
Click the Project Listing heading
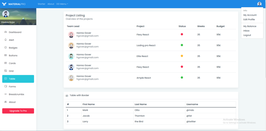click(x=75, y=16)
